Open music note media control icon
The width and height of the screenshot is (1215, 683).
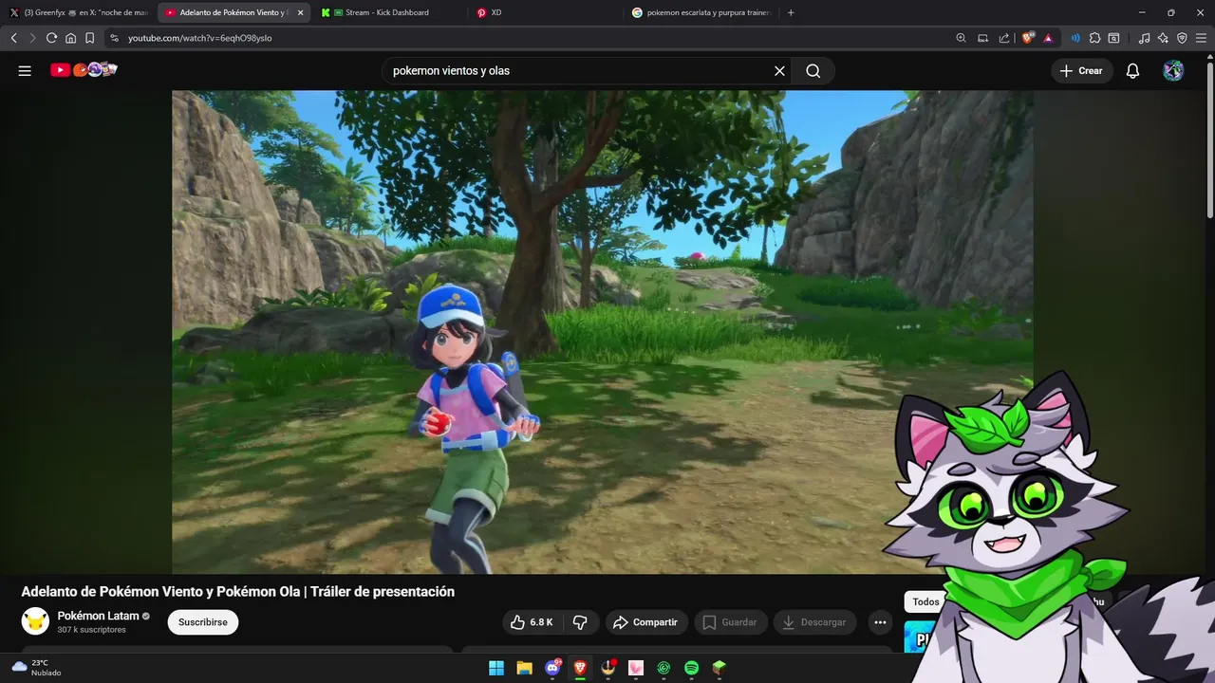pyautogui.click(x=1144, y=38)
